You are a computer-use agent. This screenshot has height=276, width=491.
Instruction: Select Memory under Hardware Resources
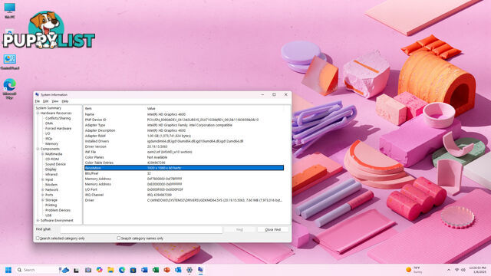(x=51, y=143)
